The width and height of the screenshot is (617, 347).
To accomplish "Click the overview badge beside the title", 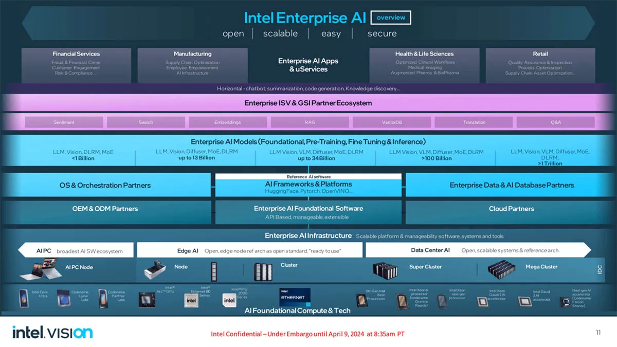I will [391, 17].
